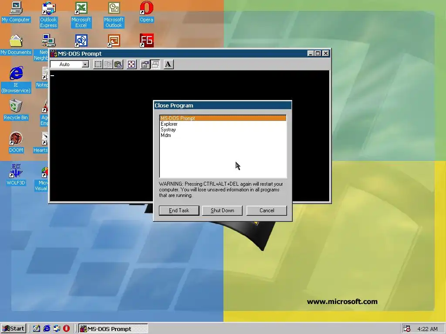Switch MS-DOS Prompt to full screen

coord(132,64)
